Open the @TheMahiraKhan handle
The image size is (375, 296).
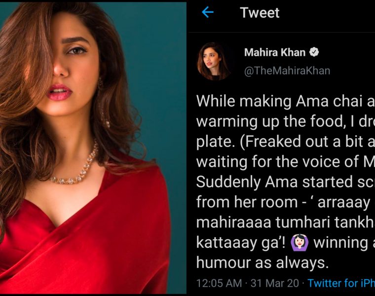[287, 71]
